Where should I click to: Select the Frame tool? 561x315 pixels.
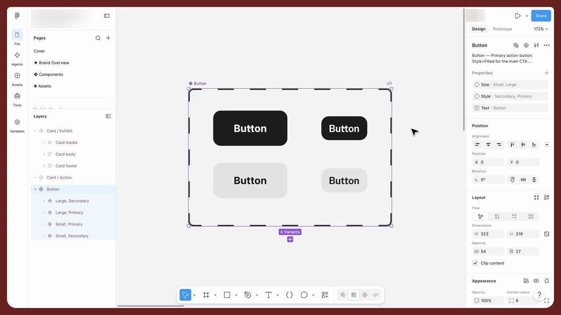click(206, 295)
